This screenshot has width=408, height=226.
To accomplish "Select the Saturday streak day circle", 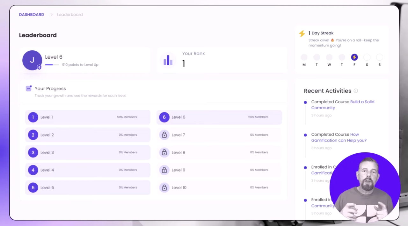I will click(367, 57).
